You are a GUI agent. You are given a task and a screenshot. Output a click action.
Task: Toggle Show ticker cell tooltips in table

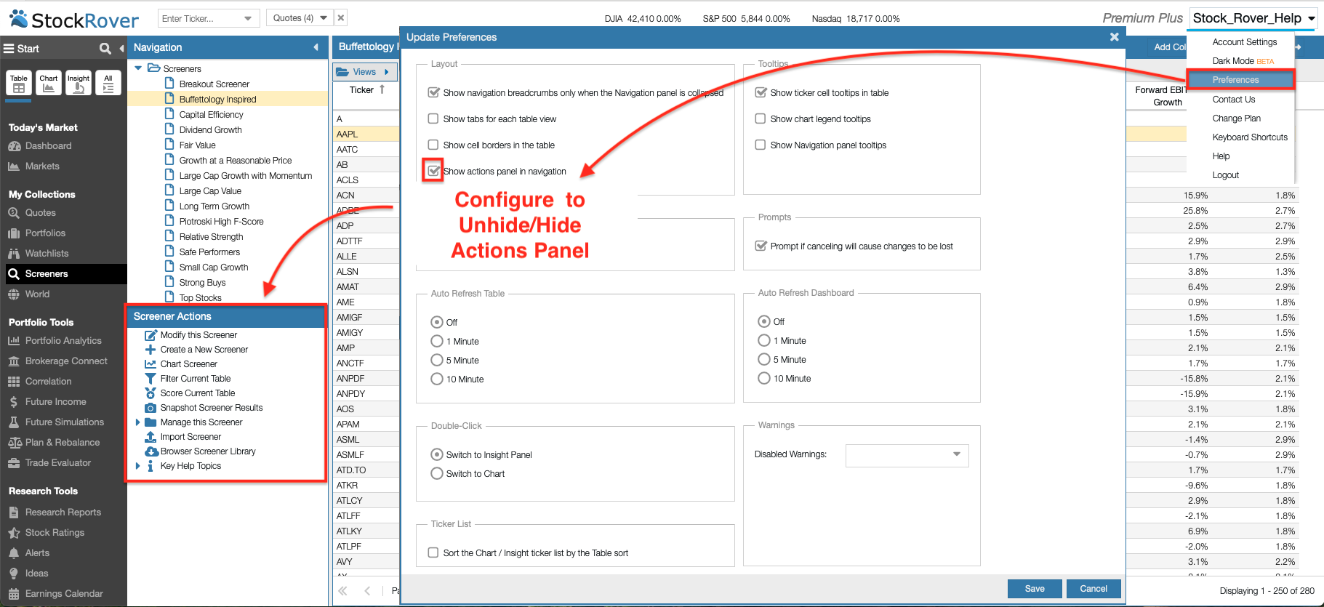[761, 92]
